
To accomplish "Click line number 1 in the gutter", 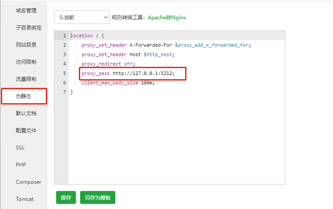I will [x=65, y=36].
